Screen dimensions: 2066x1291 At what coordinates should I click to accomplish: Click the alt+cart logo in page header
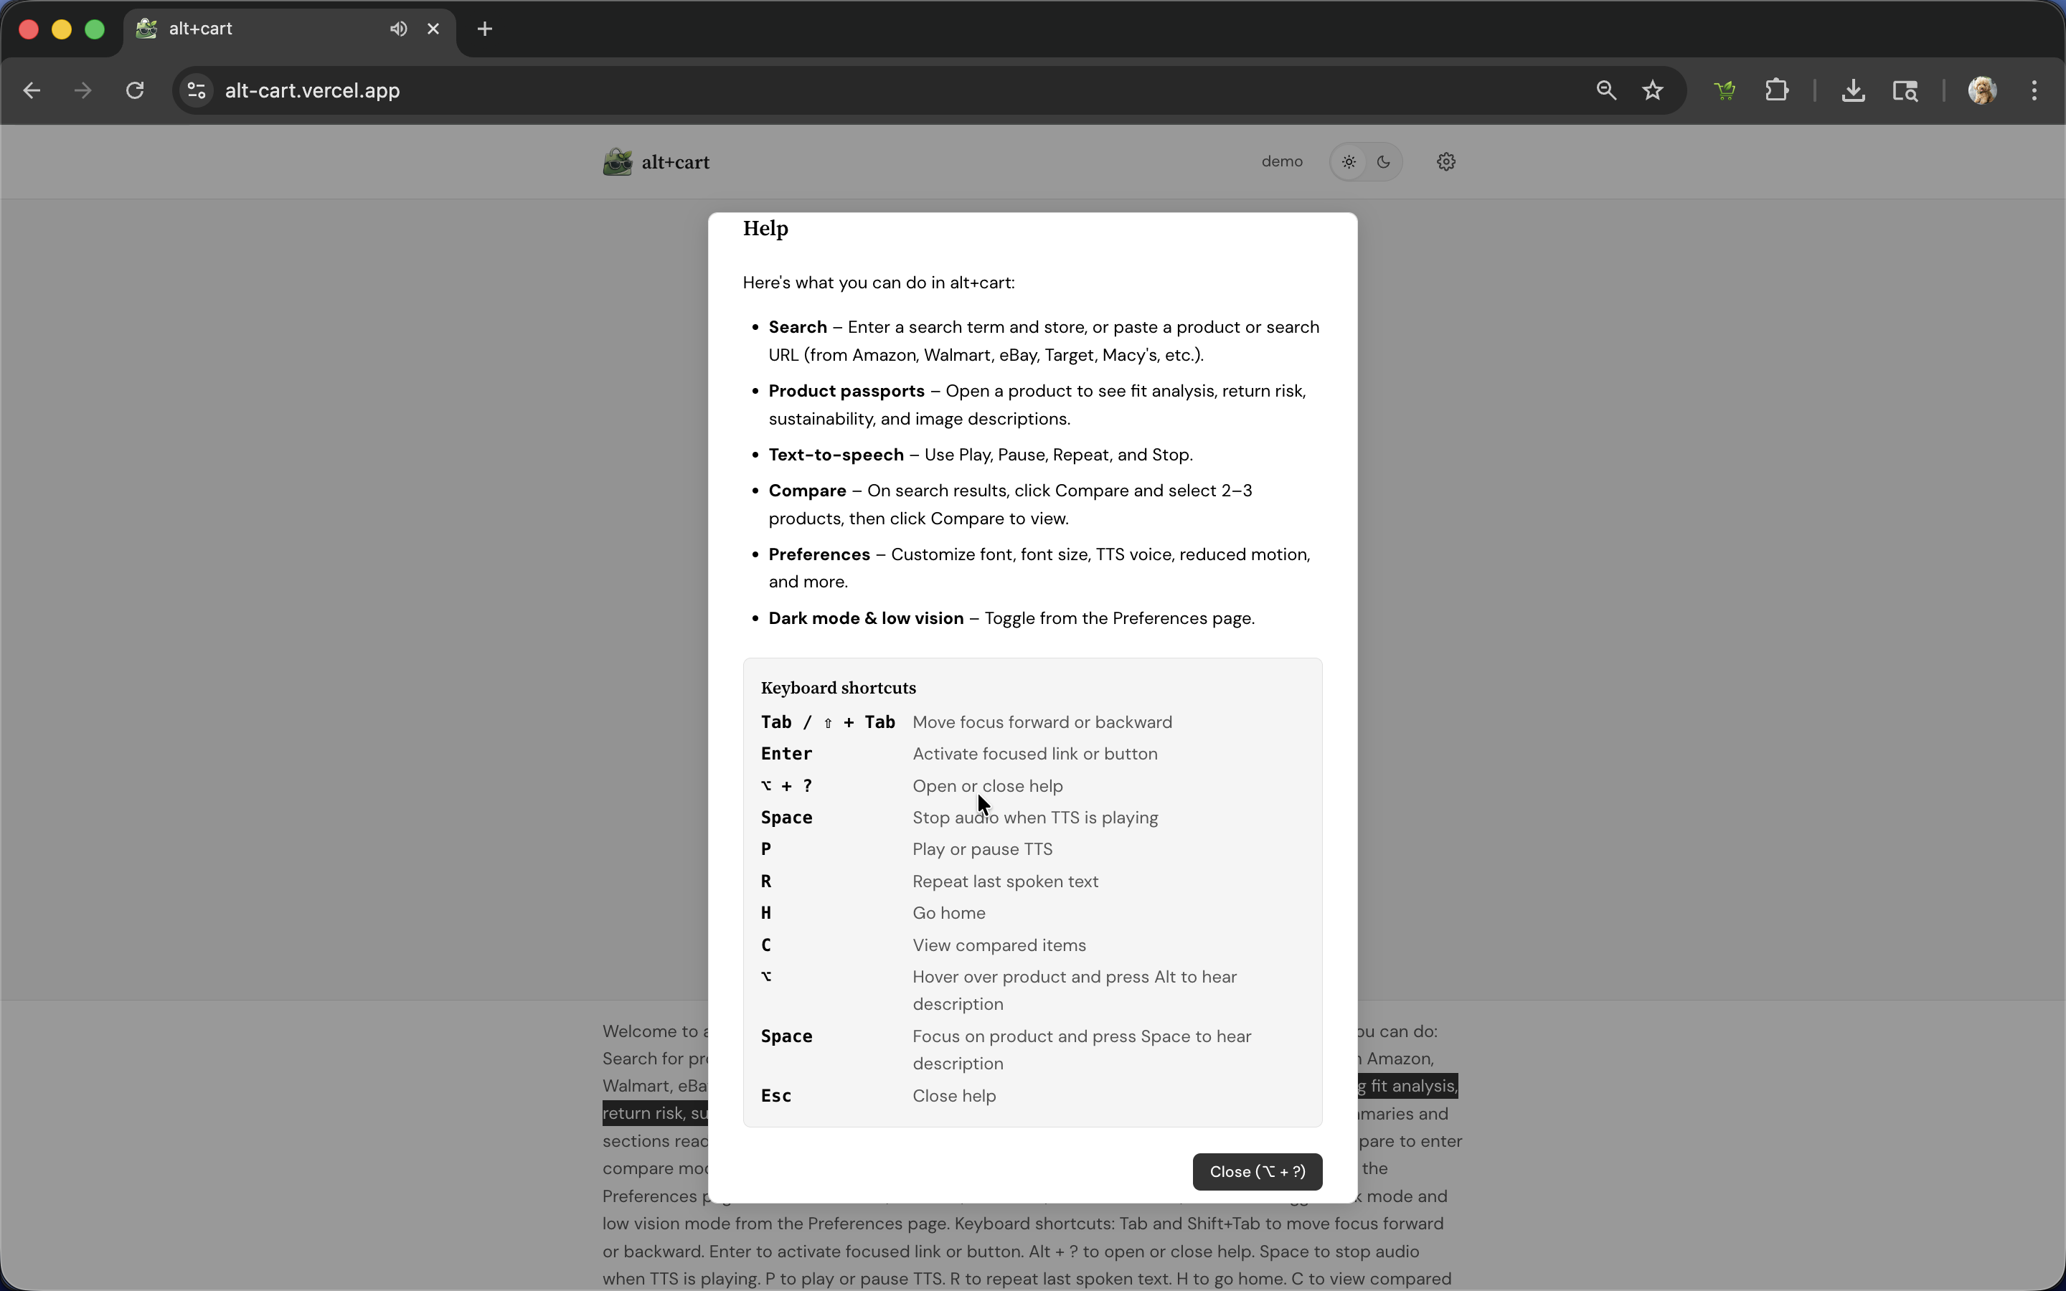pyautogui.click(x=656, y=162)
